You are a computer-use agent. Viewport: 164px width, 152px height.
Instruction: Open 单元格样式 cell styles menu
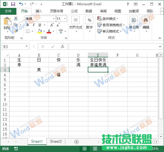coord(109,31)
